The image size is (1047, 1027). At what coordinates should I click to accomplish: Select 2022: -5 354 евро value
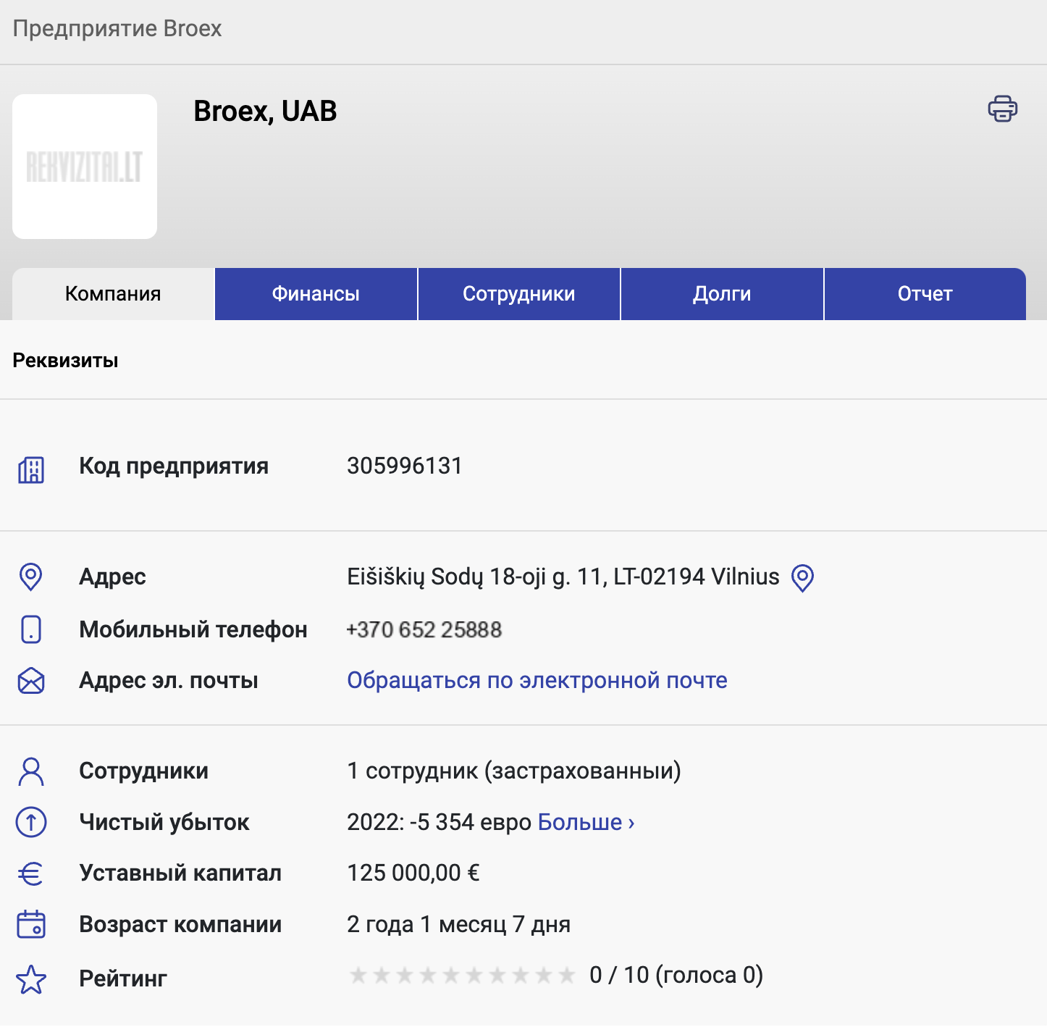pos(440,822)
